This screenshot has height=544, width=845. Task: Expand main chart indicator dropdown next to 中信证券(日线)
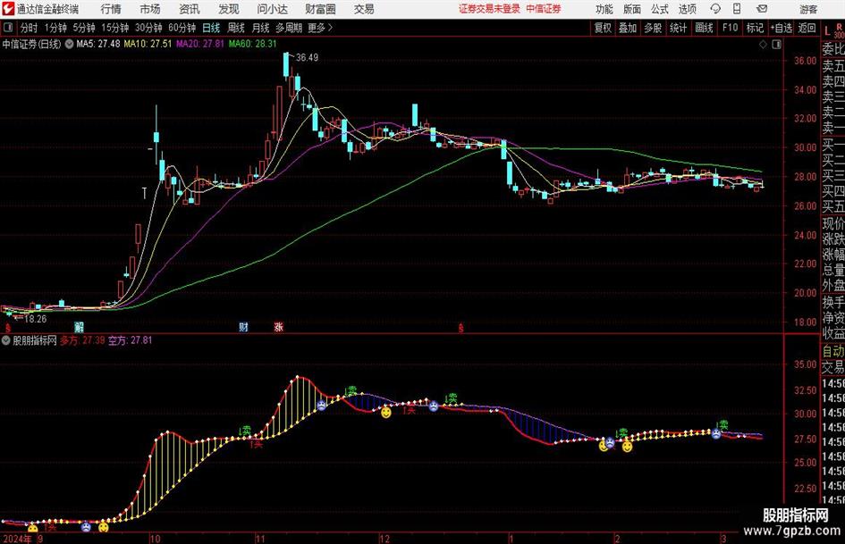click(69, 44)
